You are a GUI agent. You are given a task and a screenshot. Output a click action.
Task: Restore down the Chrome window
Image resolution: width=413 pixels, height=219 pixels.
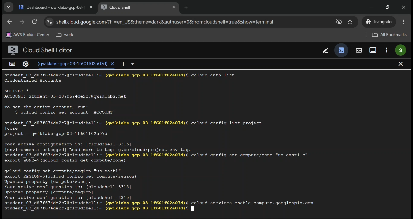(x=387, y=7)
